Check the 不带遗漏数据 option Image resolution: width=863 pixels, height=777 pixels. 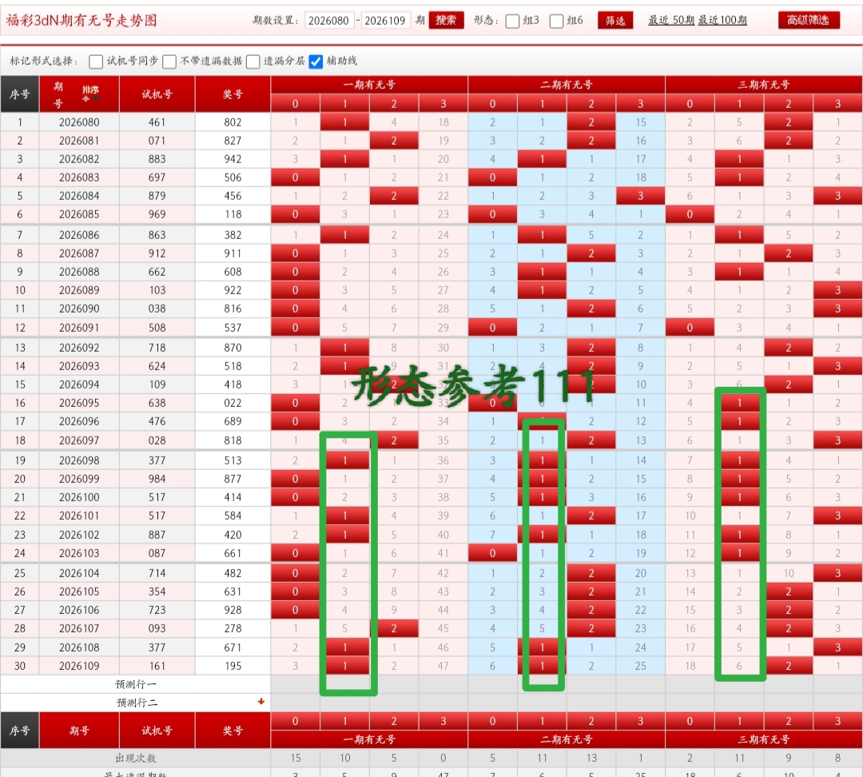click(169, 61)
